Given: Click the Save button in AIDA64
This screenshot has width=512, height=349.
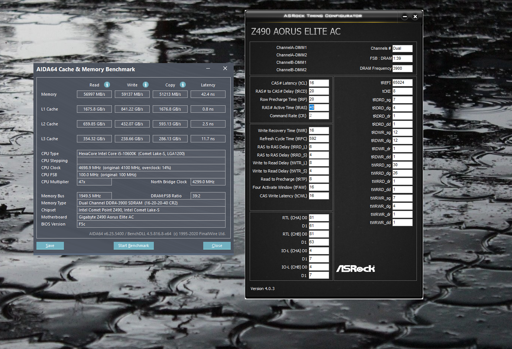Looking at the screenshot, I should click(50, 246).
